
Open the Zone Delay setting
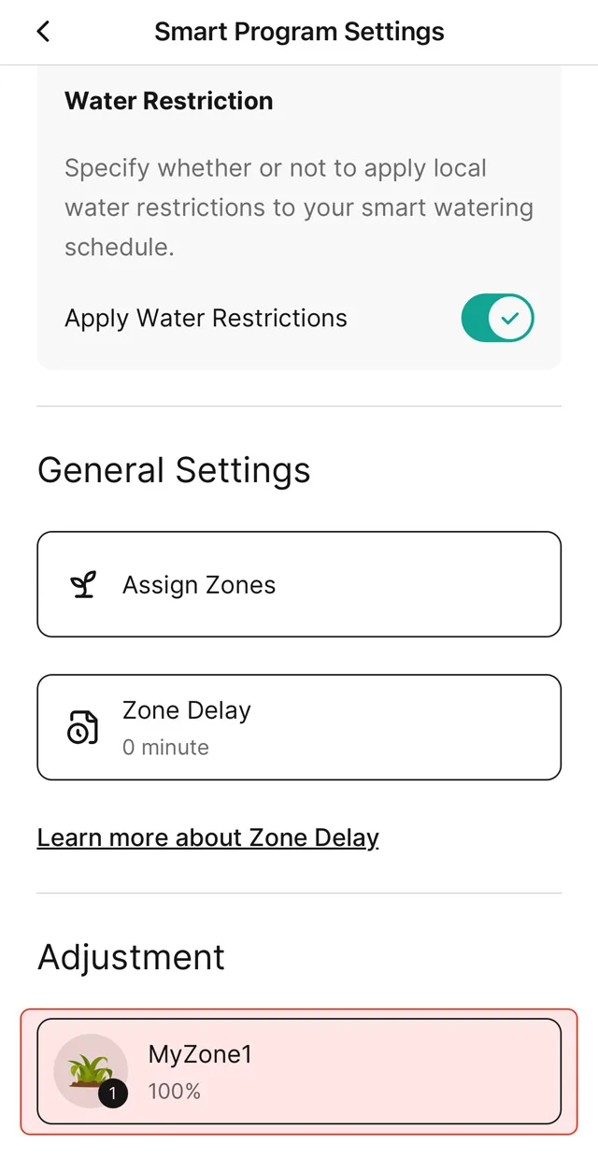click(x=299, y=727)
